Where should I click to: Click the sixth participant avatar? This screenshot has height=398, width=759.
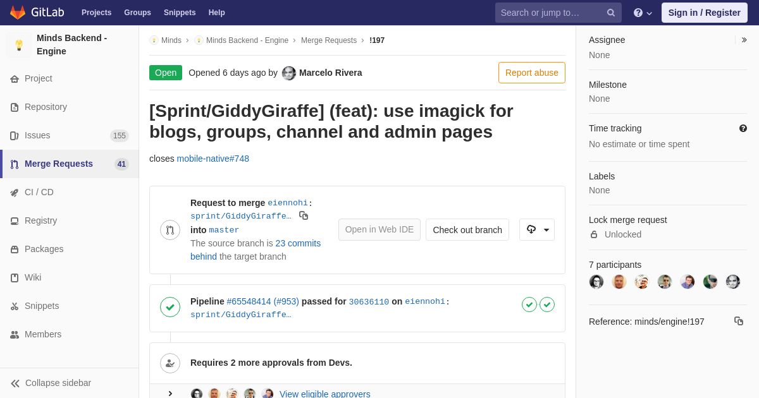(710, 282)
